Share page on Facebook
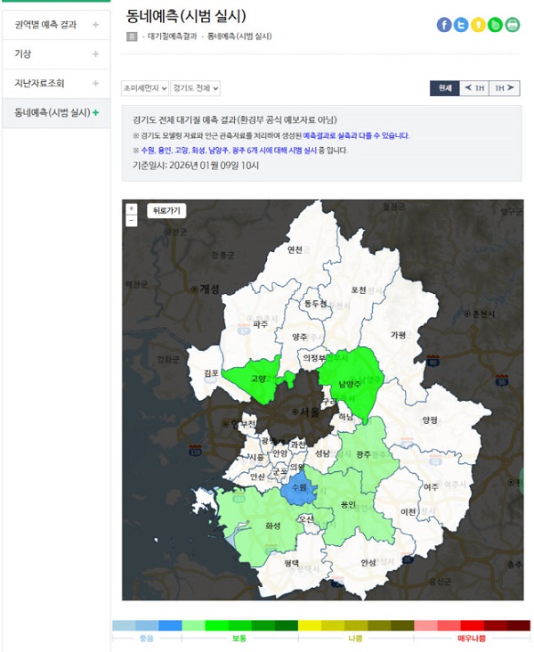The height and width of the screenshot is (652, 534). click(x=444, y=25)
